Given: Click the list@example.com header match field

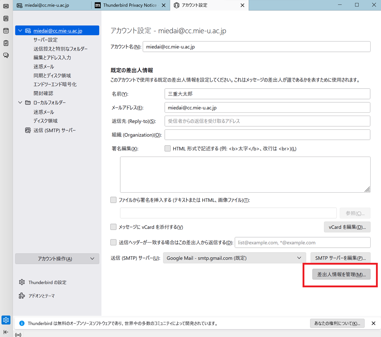Looking at the screenshot, I should (303, 242).
